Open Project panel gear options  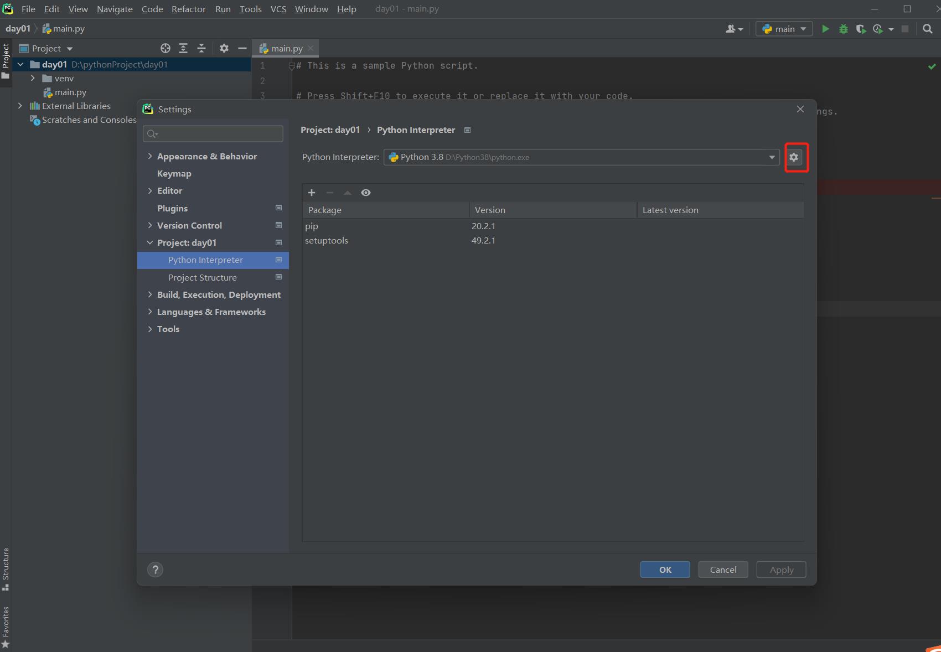coord(224,48)
